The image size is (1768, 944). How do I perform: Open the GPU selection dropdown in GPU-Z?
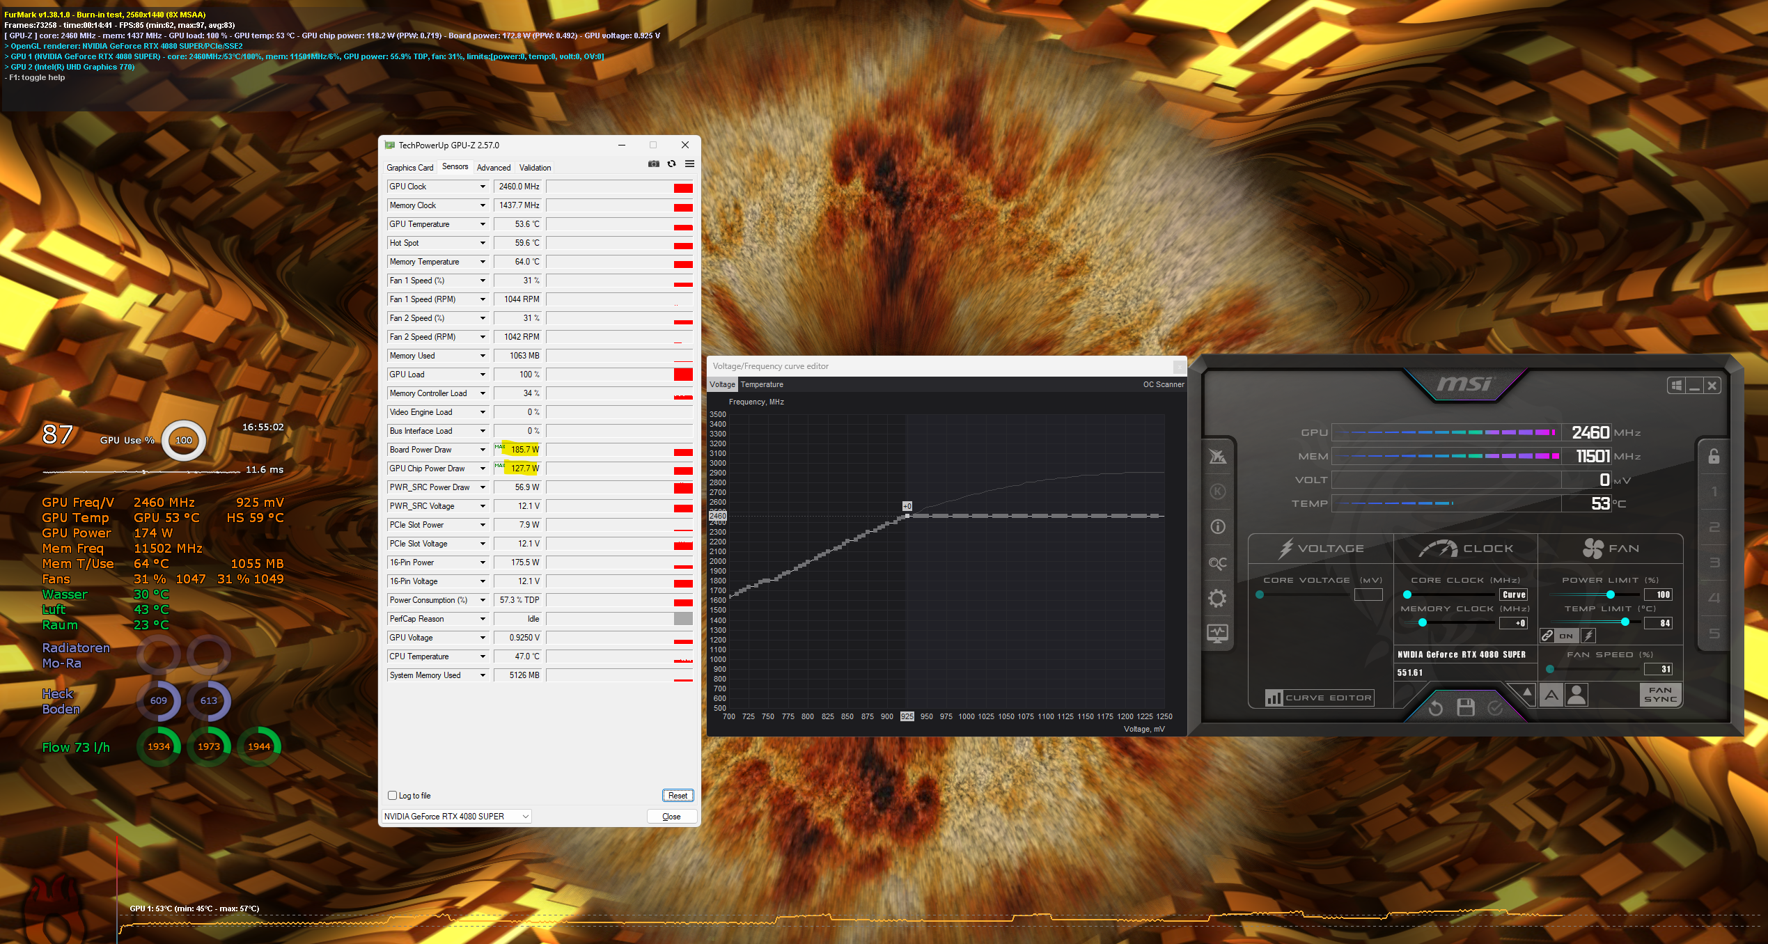coord(526,817)
